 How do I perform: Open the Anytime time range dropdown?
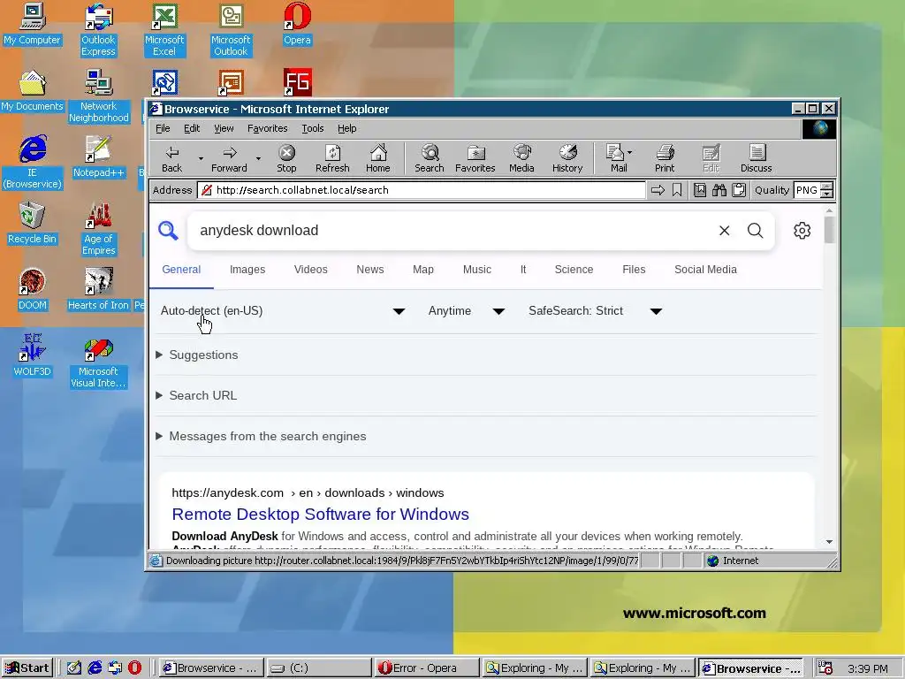tap(467, 311)
